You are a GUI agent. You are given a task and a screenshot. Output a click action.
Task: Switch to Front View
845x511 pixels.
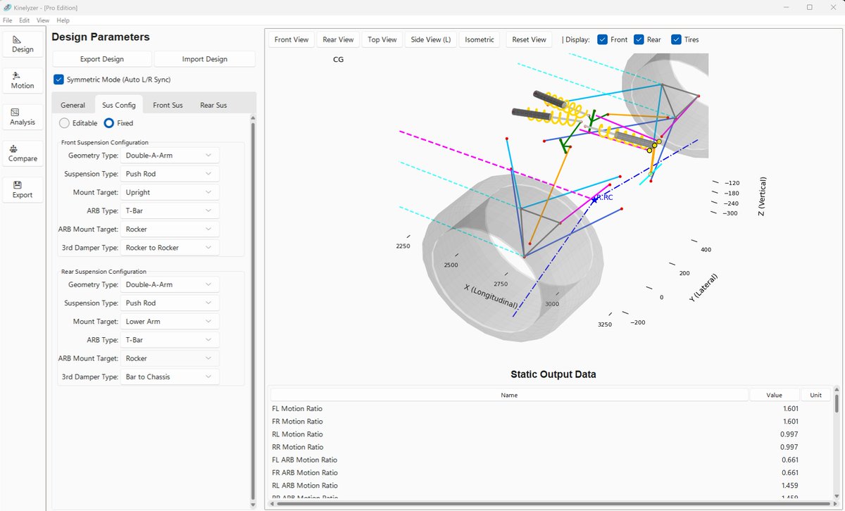point(292,39)
